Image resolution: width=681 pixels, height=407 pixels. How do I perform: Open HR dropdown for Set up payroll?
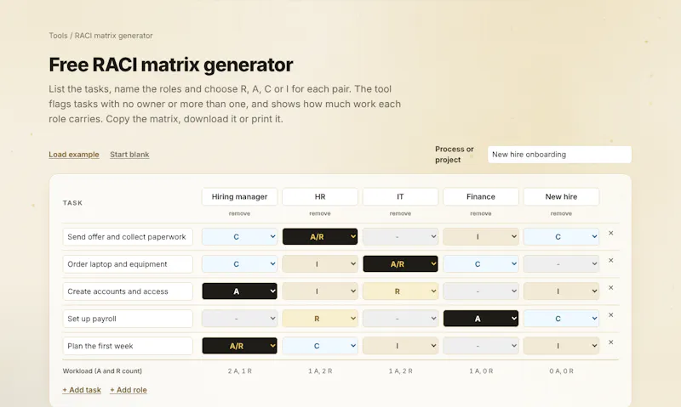click(x=320, y=319)
